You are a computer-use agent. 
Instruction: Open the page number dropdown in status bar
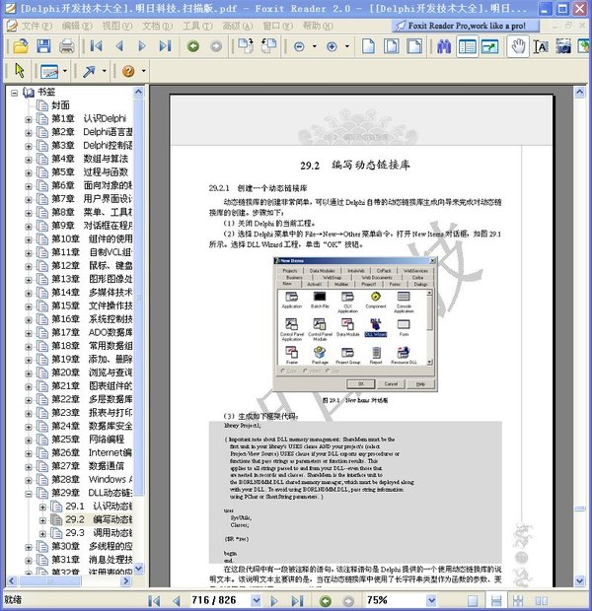[256, 600]
